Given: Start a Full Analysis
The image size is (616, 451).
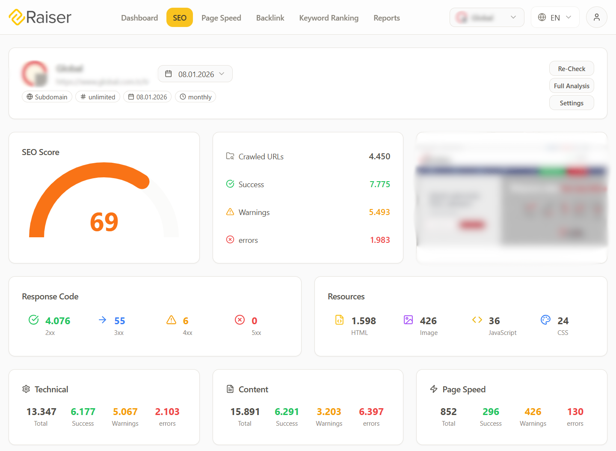Looking at the screenshot, I should click(572, 85).
